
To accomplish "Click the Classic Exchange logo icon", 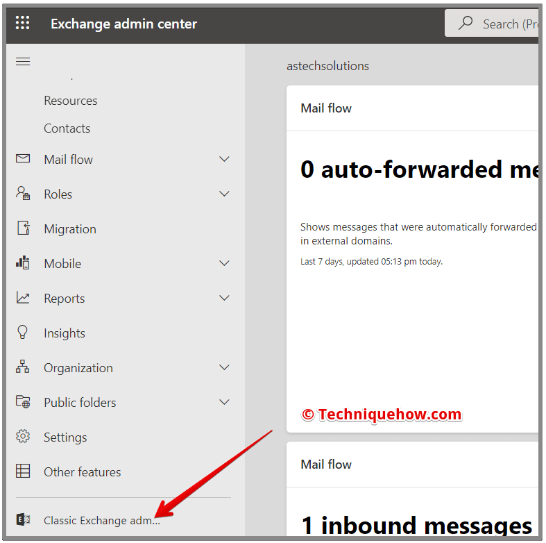I will [24, 519].
